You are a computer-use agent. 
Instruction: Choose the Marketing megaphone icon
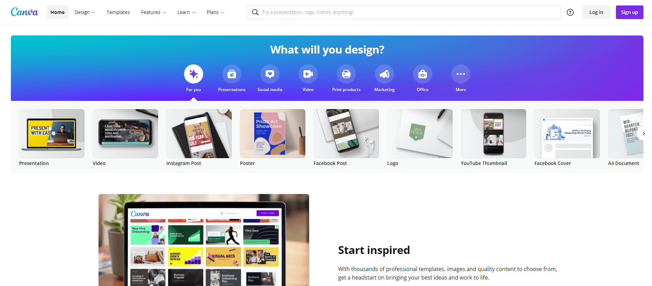[x=384, y=74]
